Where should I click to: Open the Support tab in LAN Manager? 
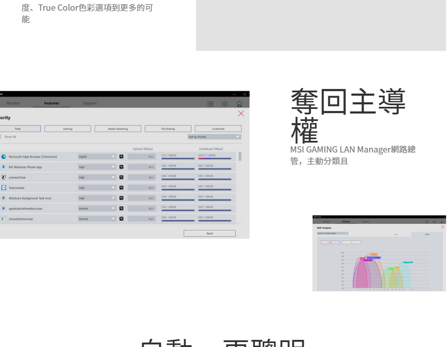coord(90,103)
